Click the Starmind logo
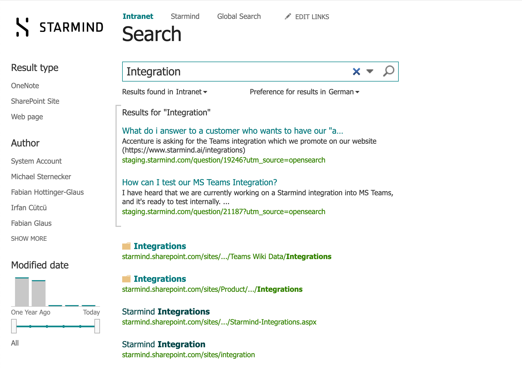 click(59, 27)
